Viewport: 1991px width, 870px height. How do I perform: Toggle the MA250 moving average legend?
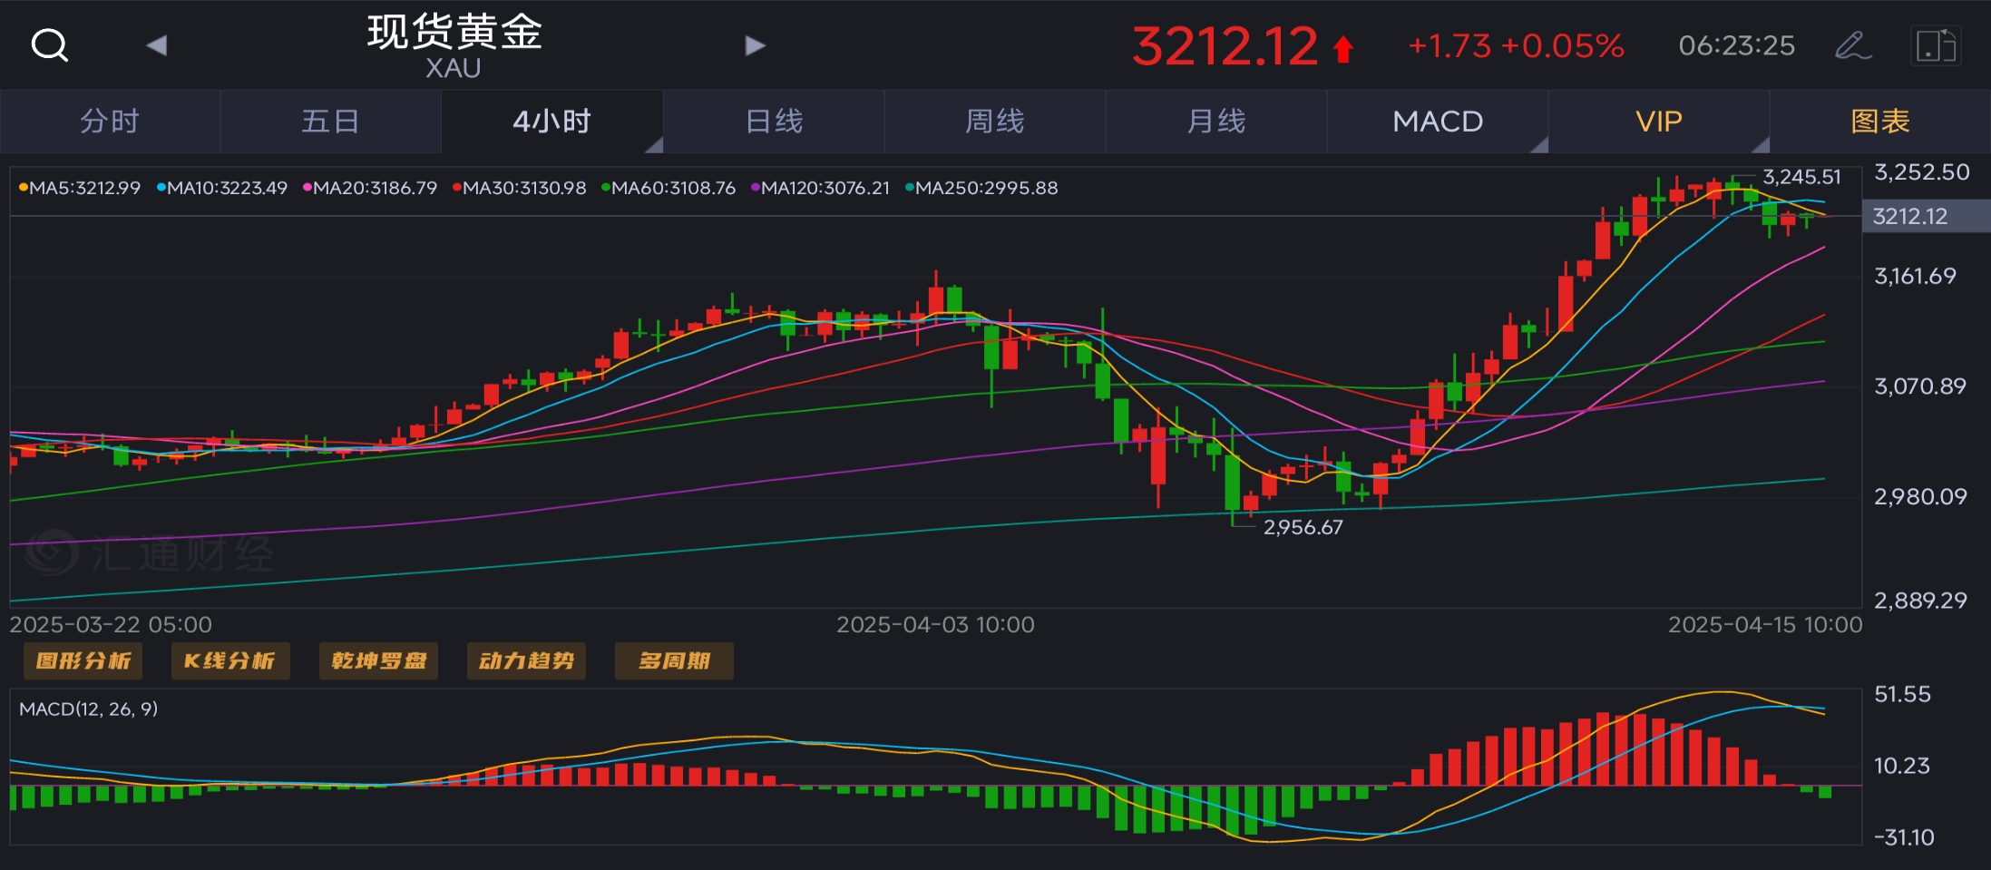tap(981, 188)
